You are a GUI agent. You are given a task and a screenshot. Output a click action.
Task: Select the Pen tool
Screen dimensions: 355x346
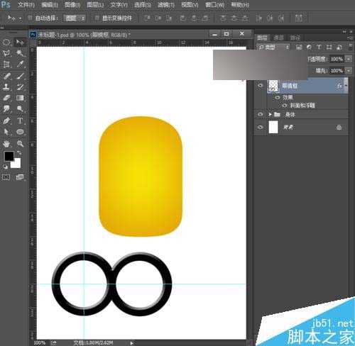[x=6, y=121]
